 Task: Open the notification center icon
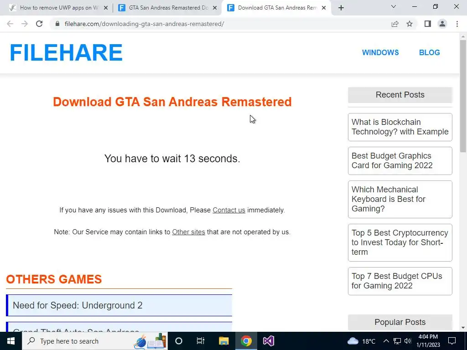(x=452, y=341)
